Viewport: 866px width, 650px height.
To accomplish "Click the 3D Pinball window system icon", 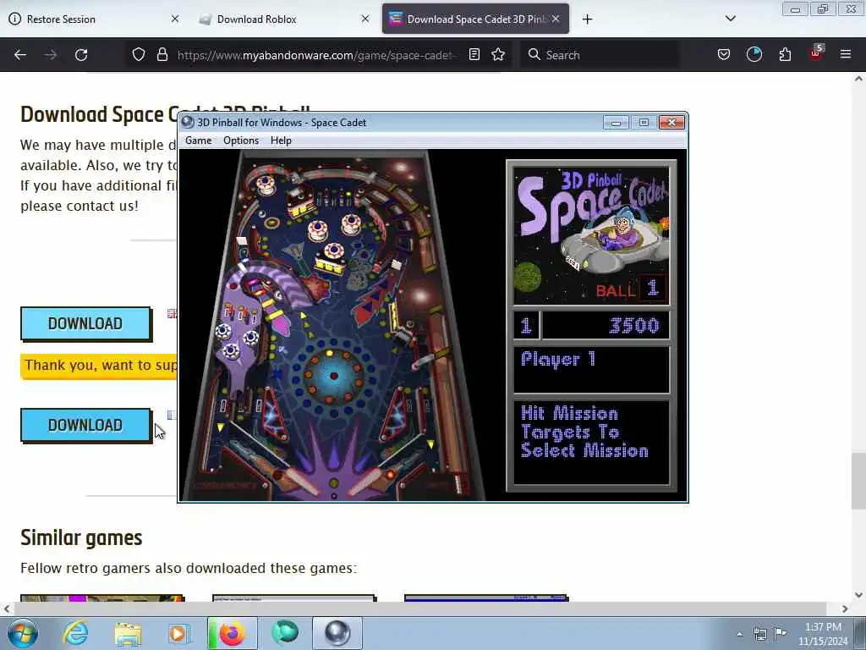I will pyautogui.click(x=188, y=122).
